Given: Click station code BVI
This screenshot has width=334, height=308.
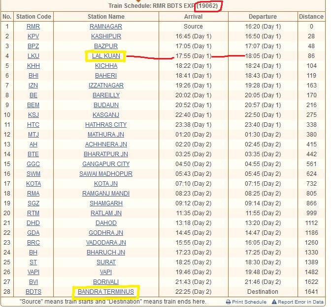Looking at the screenshot, I should click(x=33, y=281).
